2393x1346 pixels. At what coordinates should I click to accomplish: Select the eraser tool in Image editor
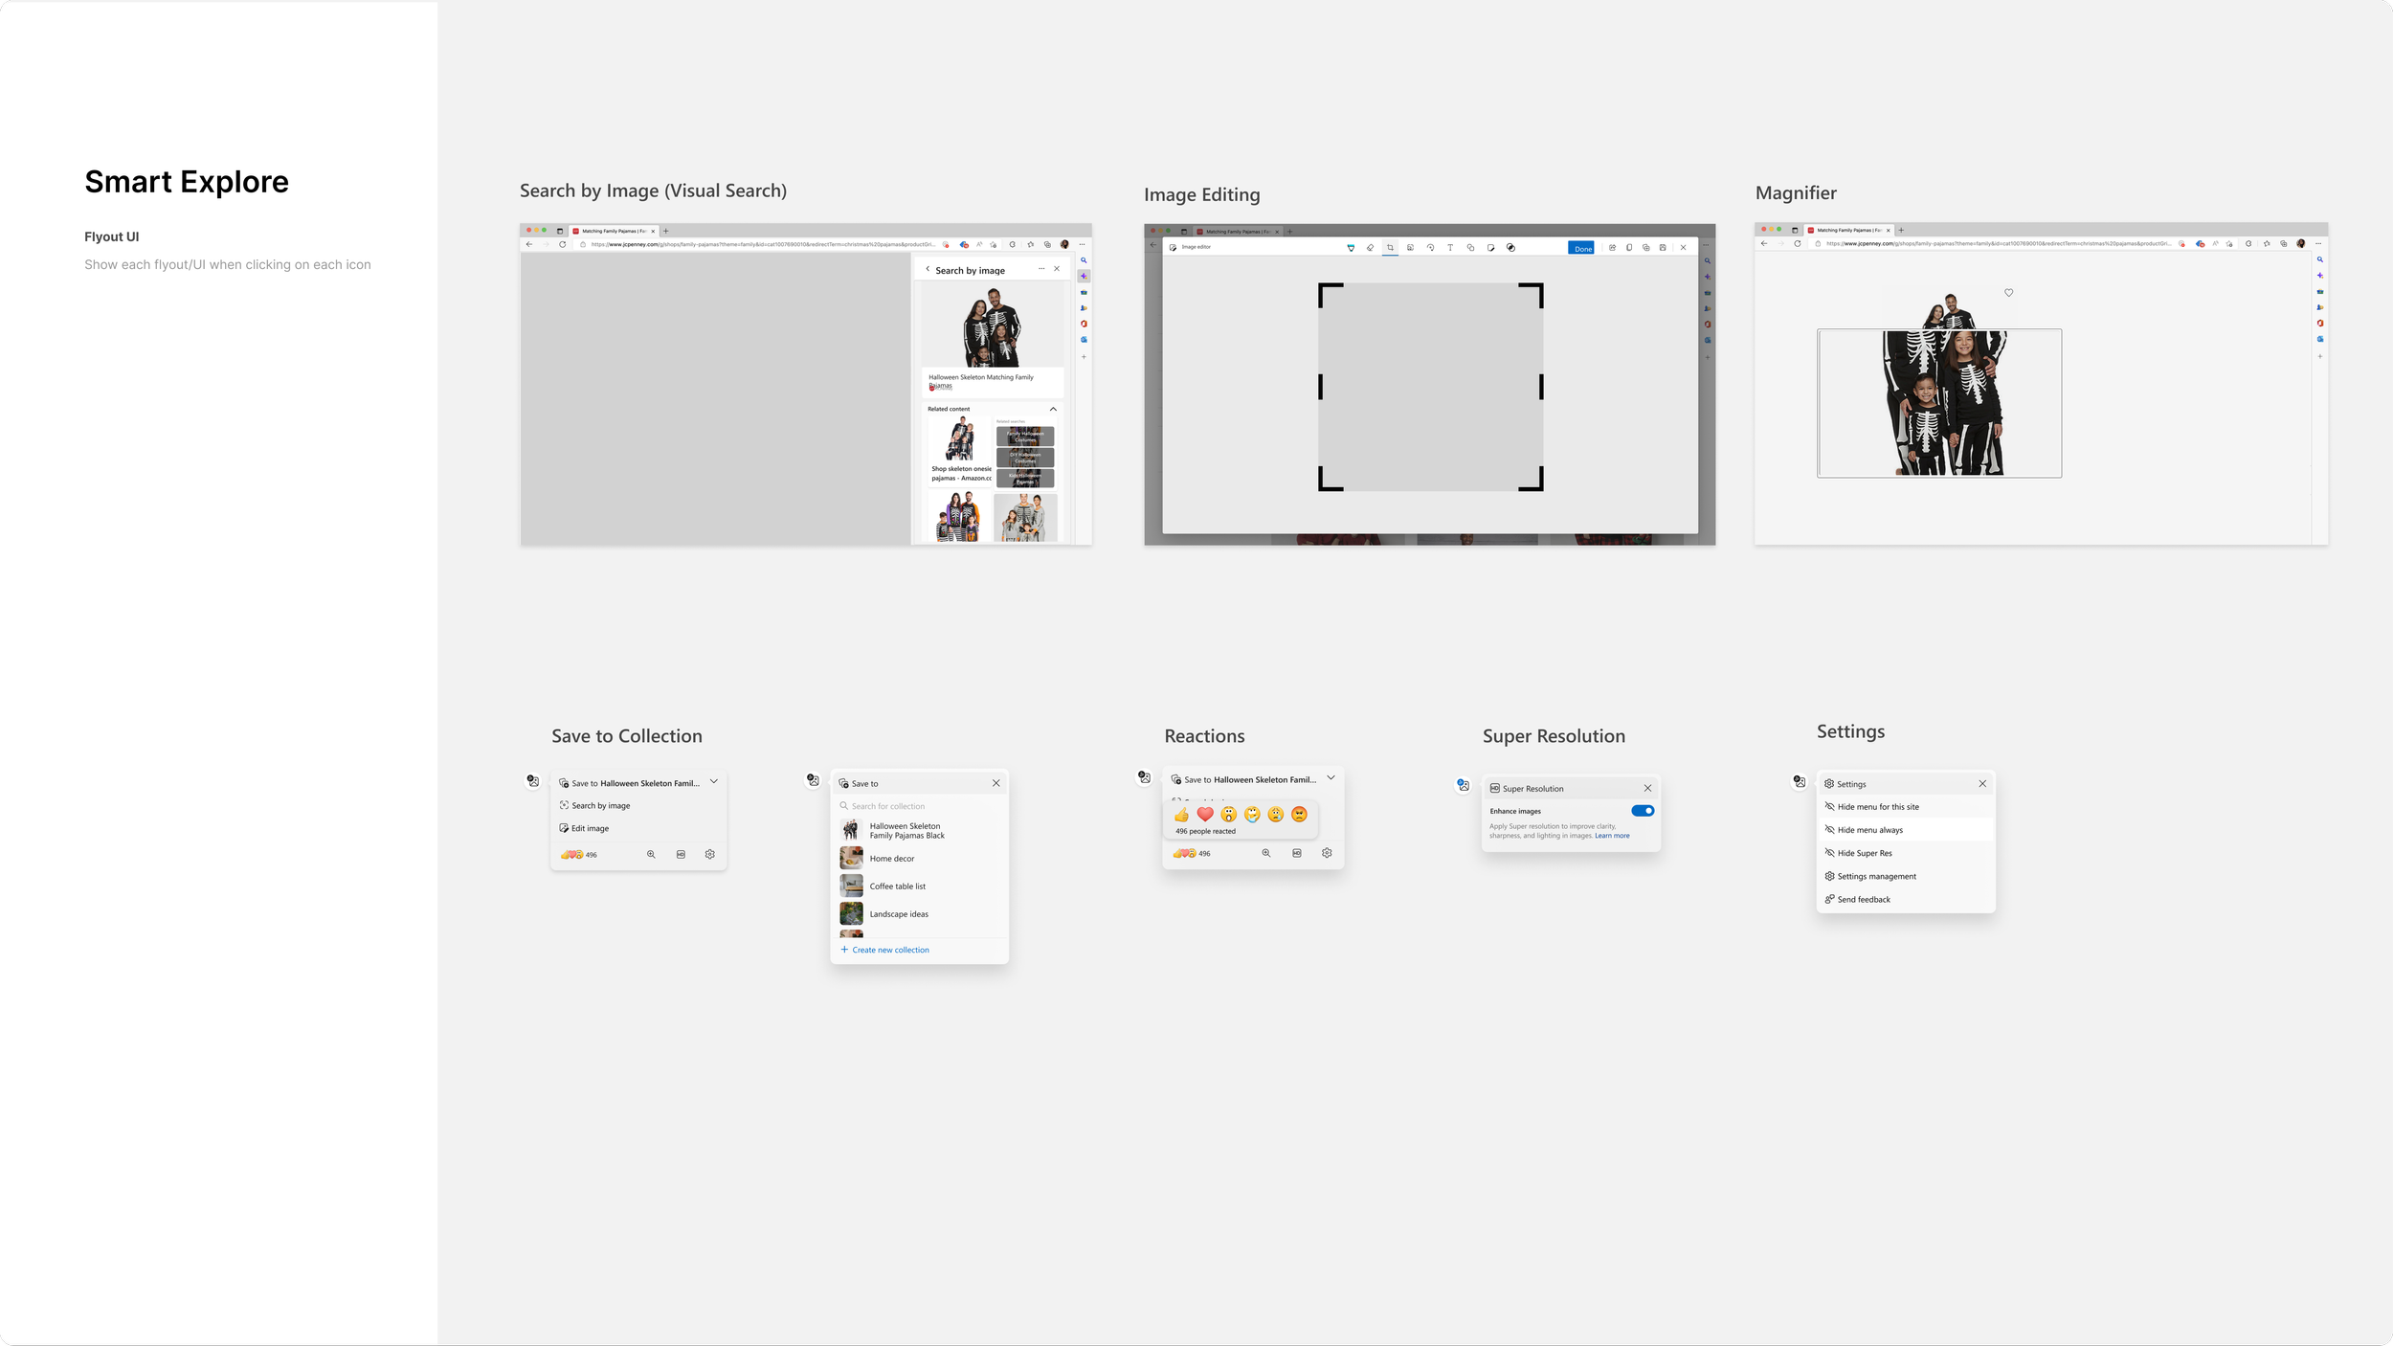pos(1370,248)
